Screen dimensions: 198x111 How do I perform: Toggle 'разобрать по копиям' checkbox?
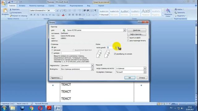pos(115,54)
